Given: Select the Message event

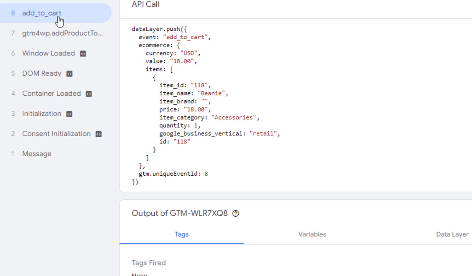Looking at the screenshot, I should point(37,153).
